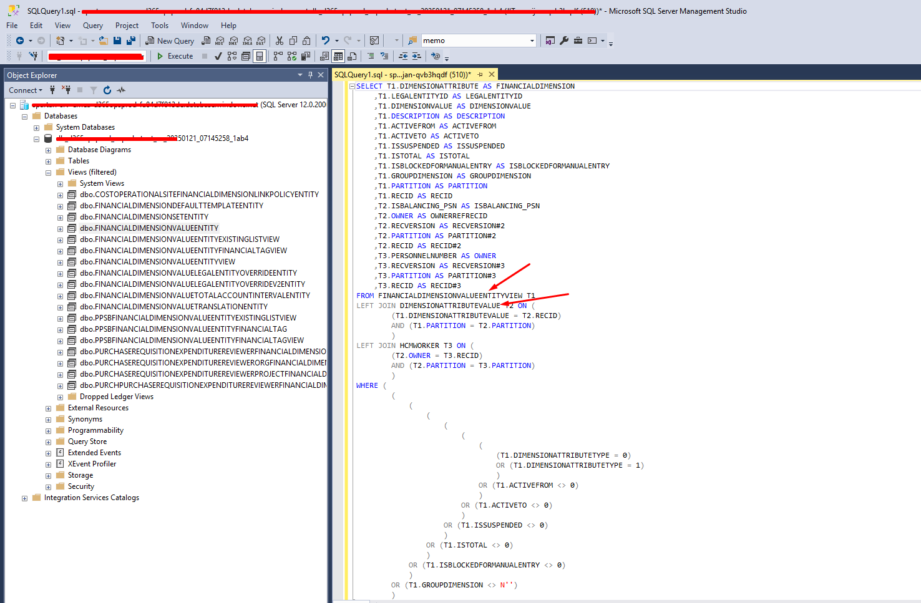Click the Save All icon

(131, 41)
